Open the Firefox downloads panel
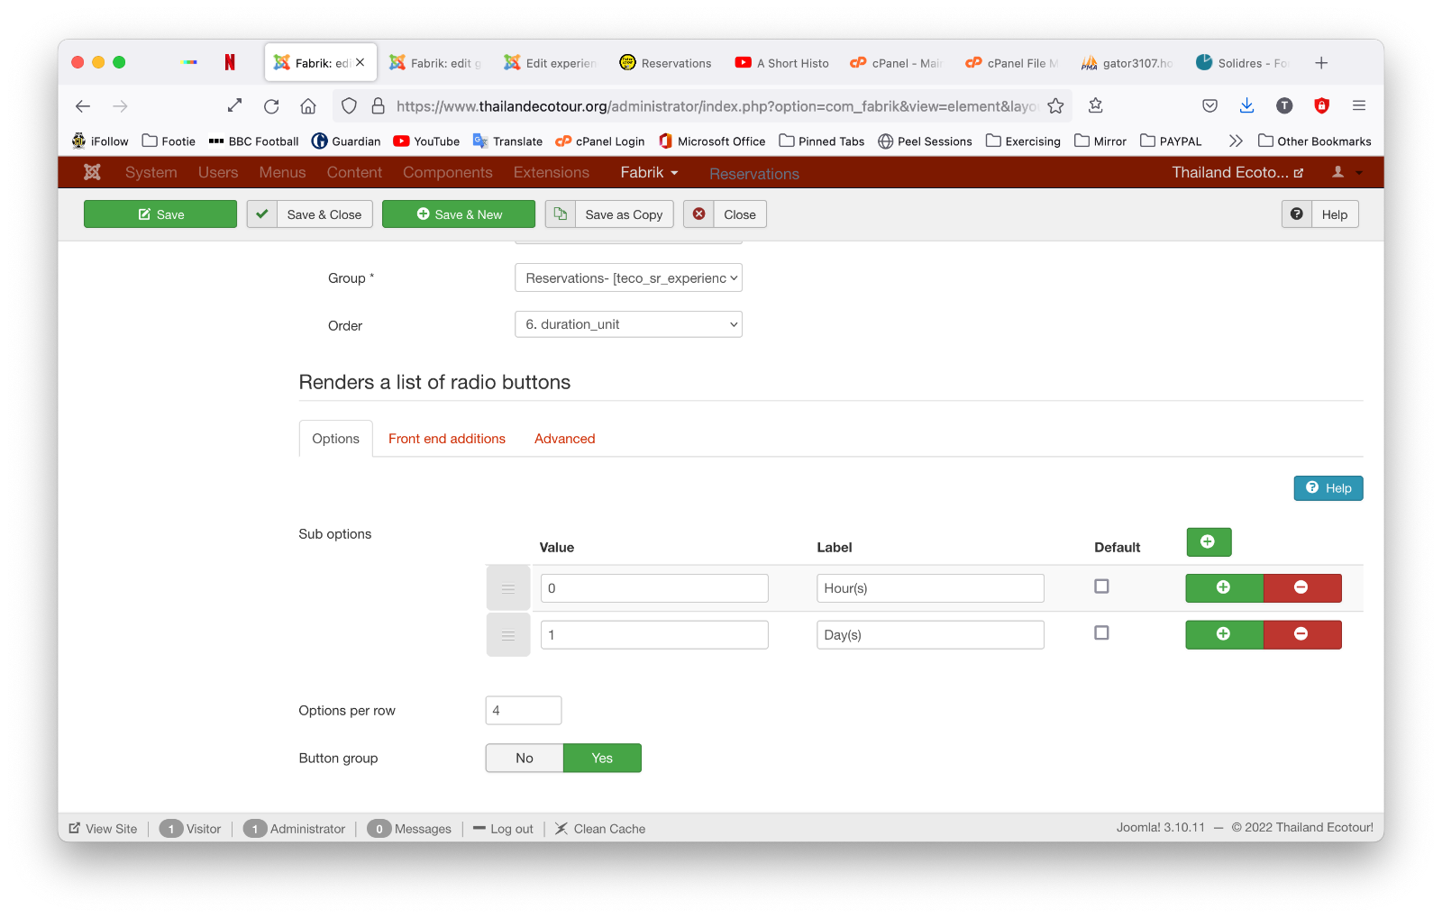 point(1246,106)
